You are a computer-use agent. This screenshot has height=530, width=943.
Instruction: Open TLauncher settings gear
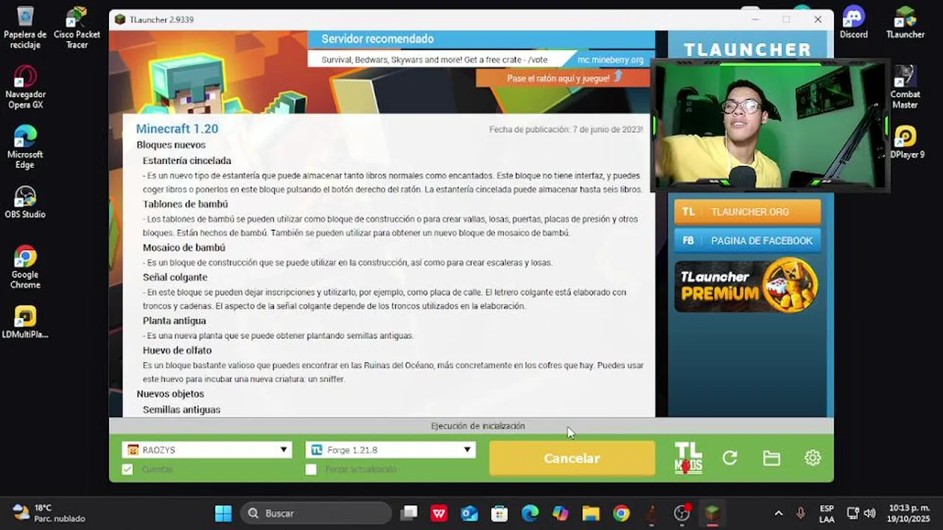coord(813,458)
